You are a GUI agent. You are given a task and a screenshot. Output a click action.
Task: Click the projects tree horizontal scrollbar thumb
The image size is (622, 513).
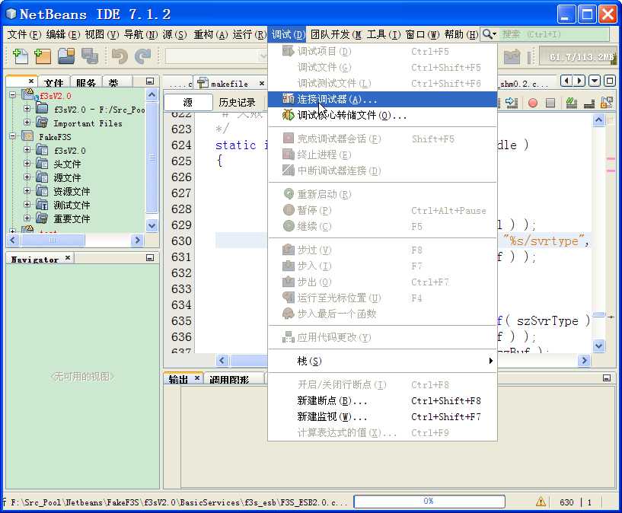pos(53,240)
